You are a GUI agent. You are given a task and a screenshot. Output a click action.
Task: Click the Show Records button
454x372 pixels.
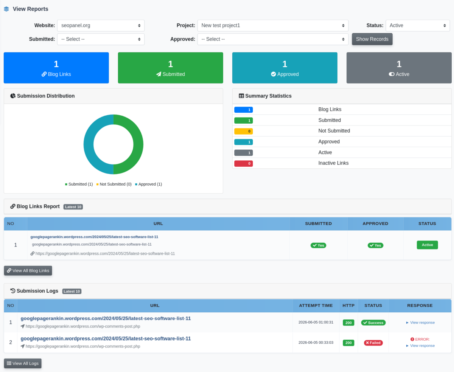pyautogui.click(x=372, y=39)
